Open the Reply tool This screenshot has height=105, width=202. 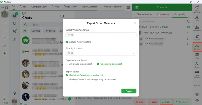197,56
